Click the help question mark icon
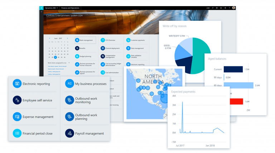 coord(229,8)
